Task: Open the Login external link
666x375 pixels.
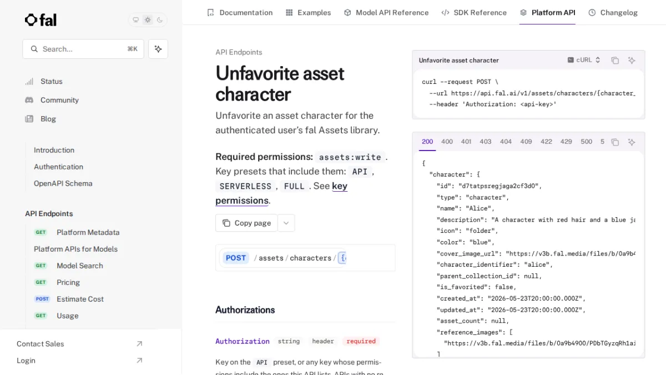Action: point(79,361)
